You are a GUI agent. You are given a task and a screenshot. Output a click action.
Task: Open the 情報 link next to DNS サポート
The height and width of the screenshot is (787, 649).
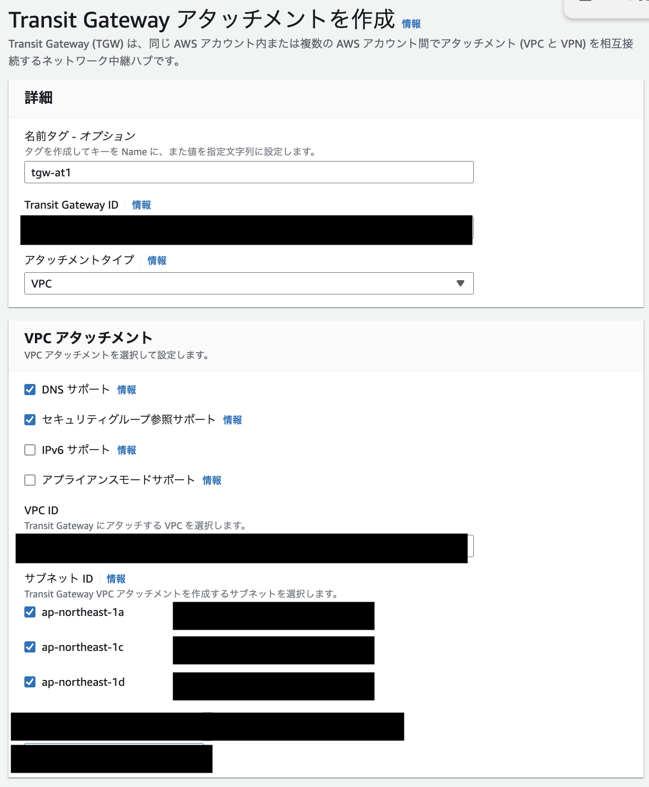coord(127,390)
